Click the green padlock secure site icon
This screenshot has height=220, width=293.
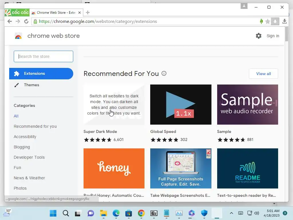35,21
